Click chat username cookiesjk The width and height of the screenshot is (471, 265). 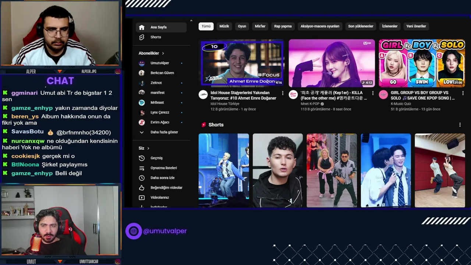26,156
